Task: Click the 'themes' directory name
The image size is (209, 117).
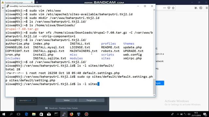Action: point(129,44)
